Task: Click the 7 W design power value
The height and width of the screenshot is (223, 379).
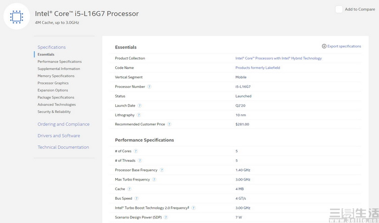Action: pyautogui.click(x=239, y=217)
